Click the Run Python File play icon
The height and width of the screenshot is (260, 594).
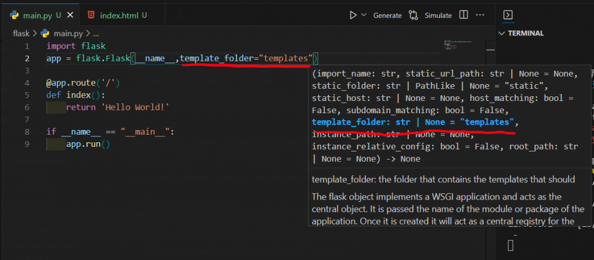click(x=353, y=15)
